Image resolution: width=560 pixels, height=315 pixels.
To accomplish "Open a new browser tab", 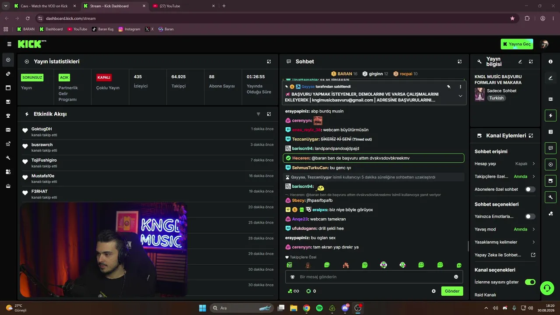I will (x=224, y=6).
